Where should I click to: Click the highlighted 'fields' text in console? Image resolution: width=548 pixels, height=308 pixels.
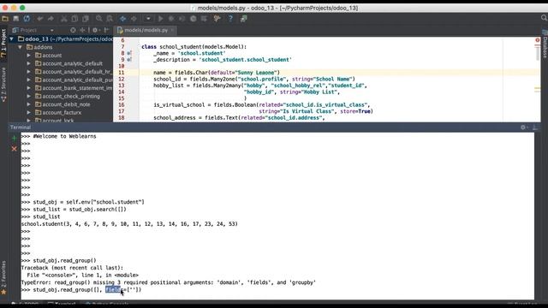tap(113, 289)
